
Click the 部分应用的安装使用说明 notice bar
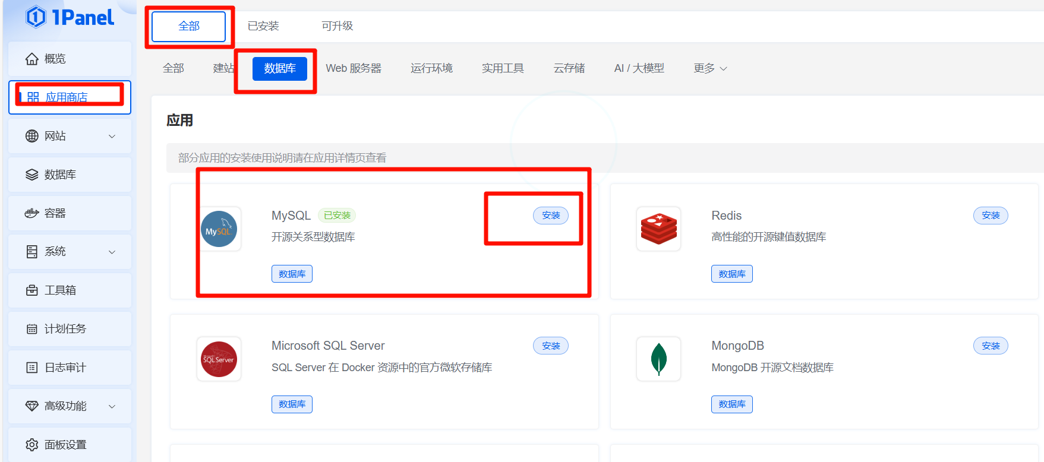click(x=605, y=158)
